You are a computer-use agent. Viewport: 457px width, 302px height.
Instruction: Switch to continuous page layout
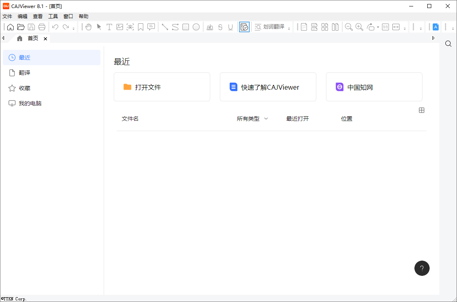coord(314,27)
